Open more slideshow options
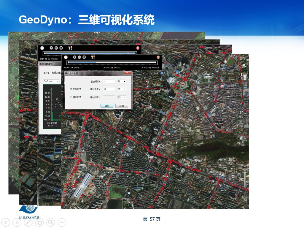Viewport: 304px width, 228px height. [x=62, y=222]
